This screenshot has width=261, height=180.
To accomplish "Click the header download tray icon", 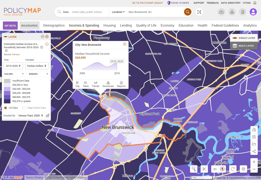I will coord(232,12).
